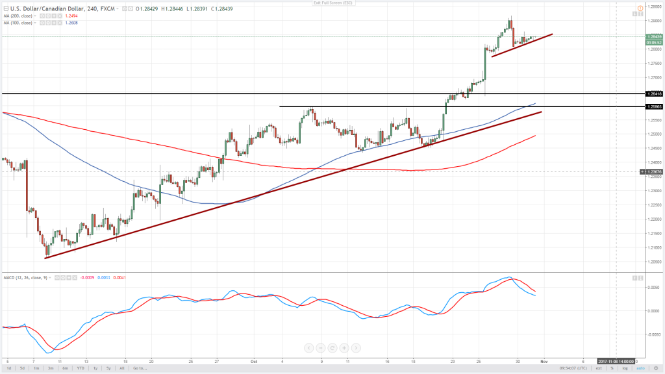Click the eye icon next to the FXCM symbol title

click(x=125, y=8)
